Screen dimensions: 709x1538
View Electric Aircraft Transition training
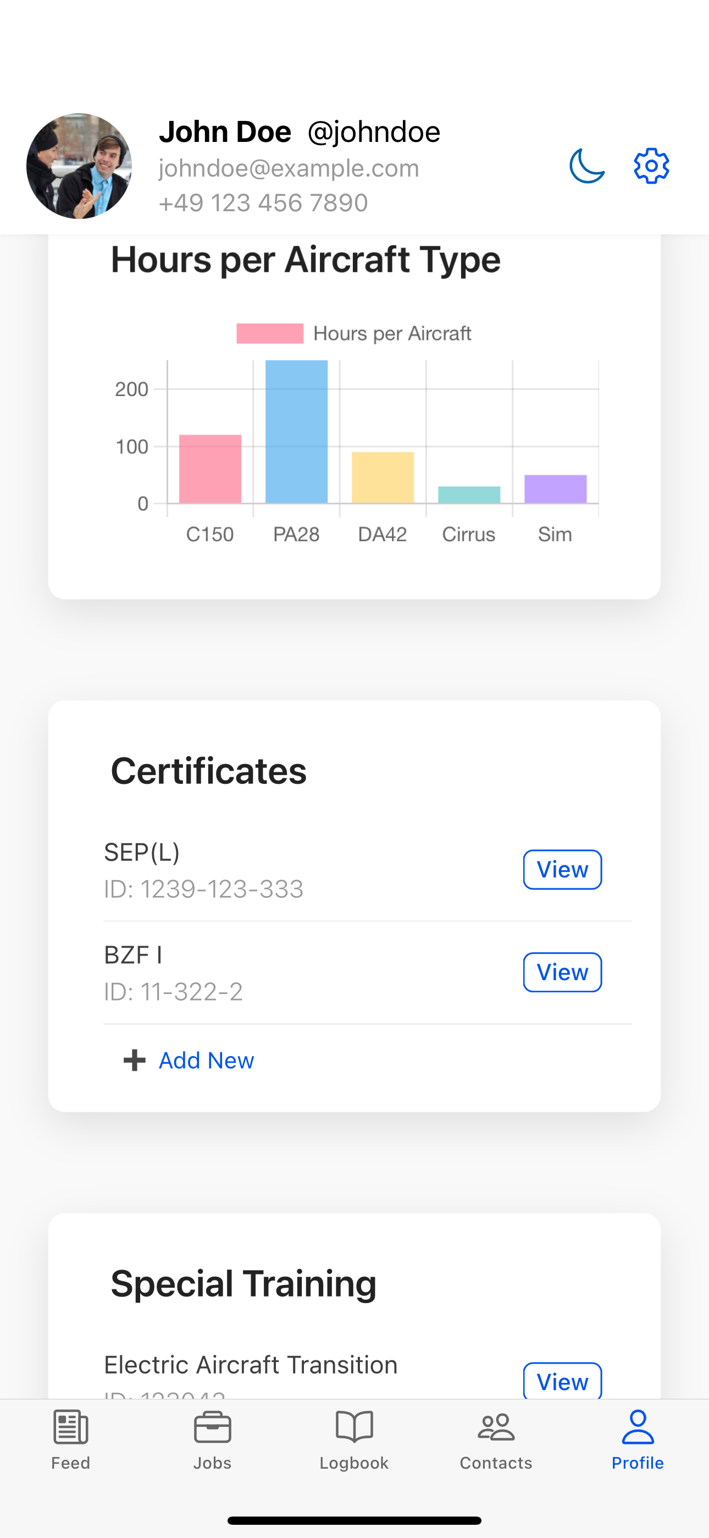click(x=562, y=1381)
